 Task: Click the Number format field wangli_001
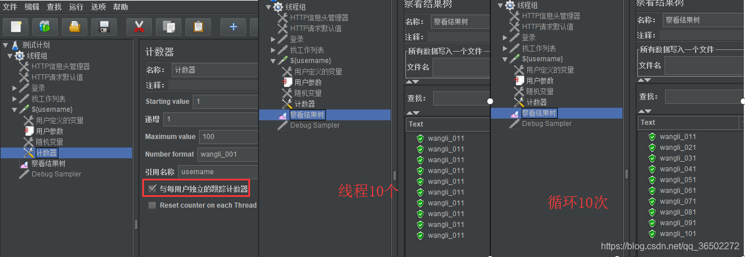click(x=227, y=154)
